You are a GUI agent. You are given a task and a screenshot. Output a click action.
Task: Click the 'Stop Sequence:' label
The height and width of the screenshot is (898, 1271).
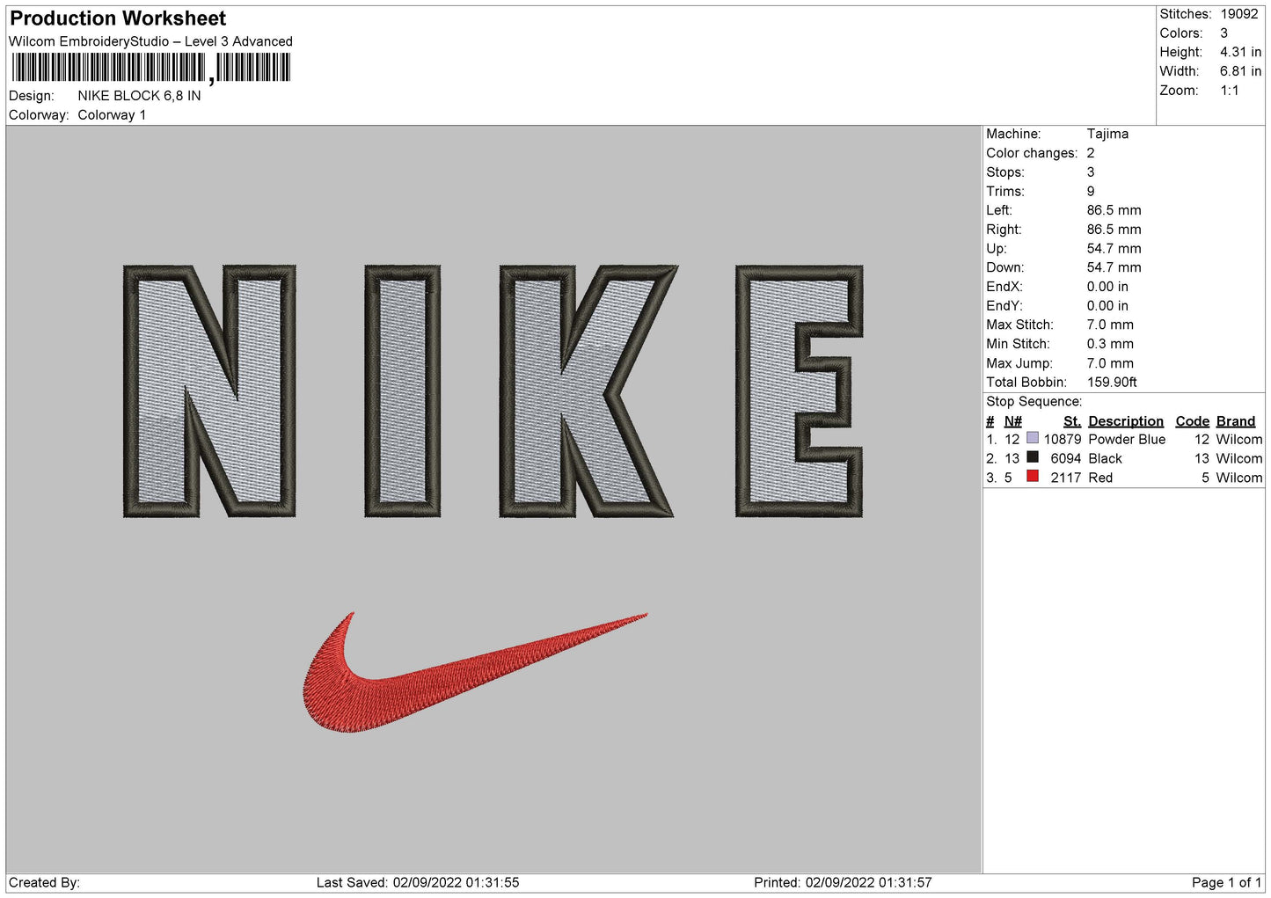click(1034, 401)
